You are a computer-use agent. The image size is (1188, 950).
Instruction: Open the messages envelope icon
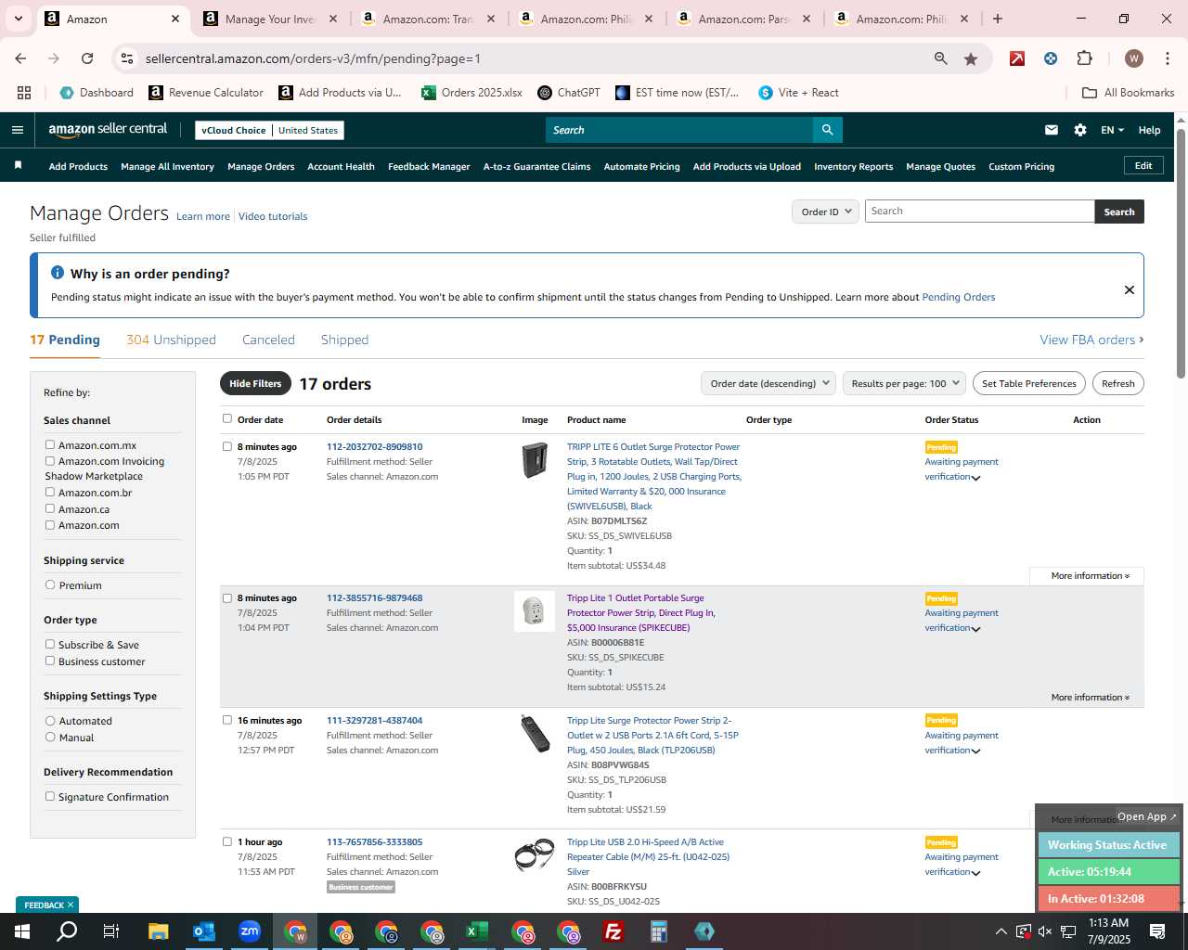(1051, 130)
